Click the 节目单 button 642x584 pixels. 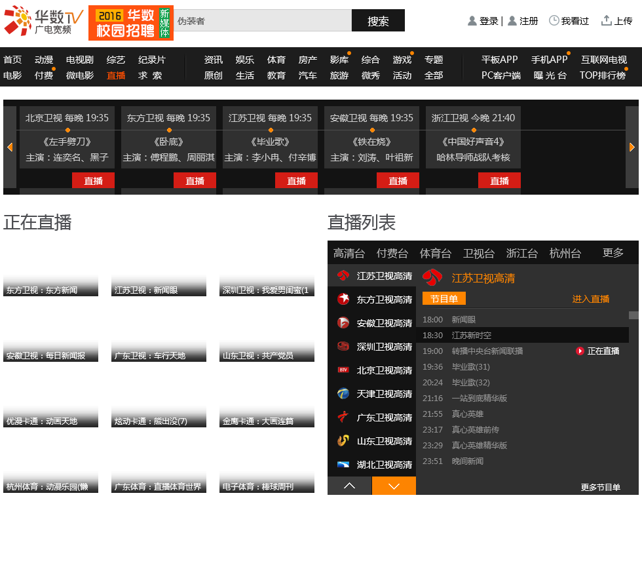[x=444, y=298]
